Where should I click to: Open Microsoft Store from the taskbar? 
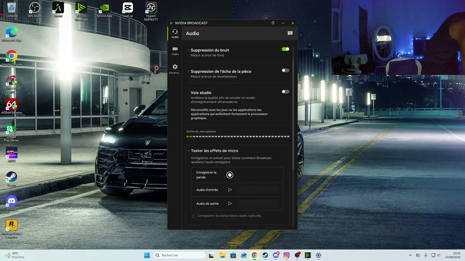point(233,255)
